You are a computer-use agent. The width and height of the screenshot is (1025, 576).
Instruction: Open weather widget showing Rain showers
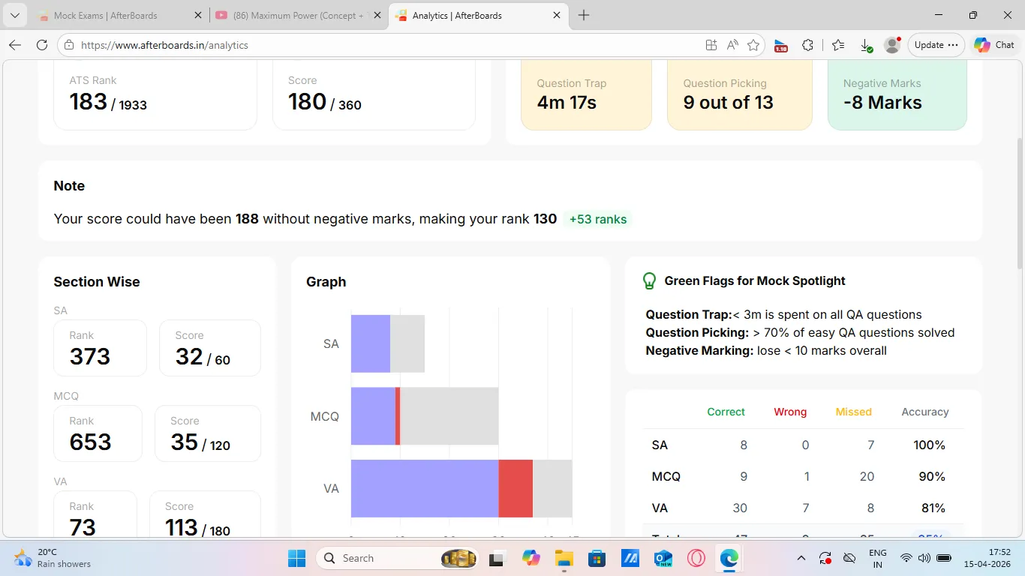click(53, 558)
